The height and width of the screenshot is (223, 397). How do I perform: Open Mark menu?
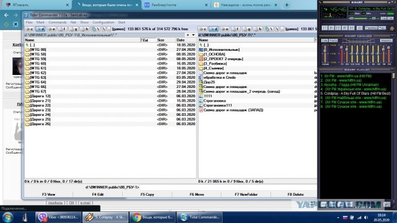point(40,22)
